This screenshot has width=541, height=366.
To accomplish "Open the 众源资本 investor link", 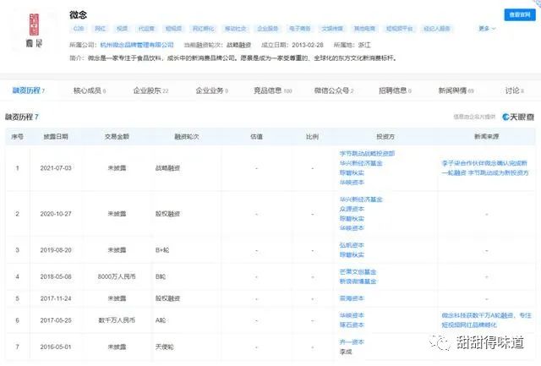I will [352, 209].
